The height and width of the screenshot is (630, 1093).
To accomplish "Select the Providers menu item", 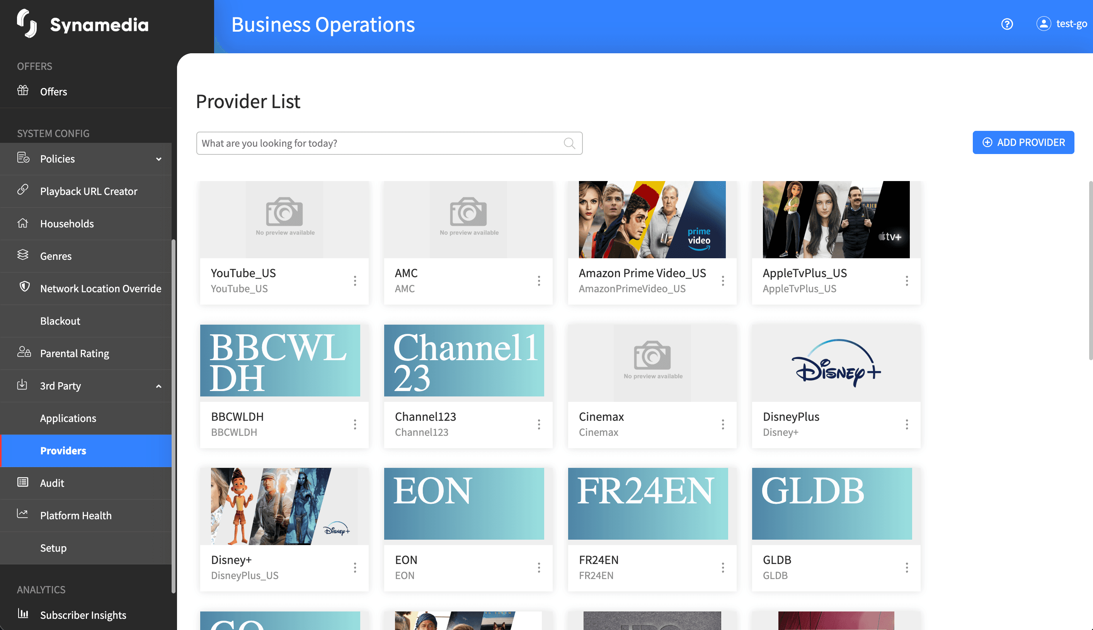I will click(86, 451).
